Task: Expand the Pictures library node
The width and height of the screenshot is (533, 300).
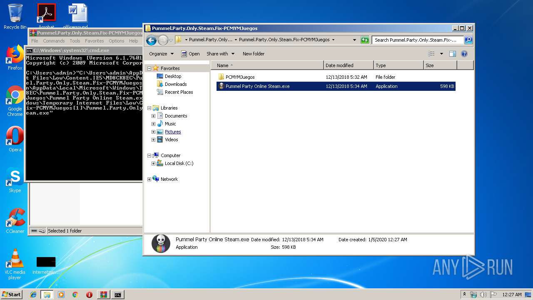Action: click(153, 132)
